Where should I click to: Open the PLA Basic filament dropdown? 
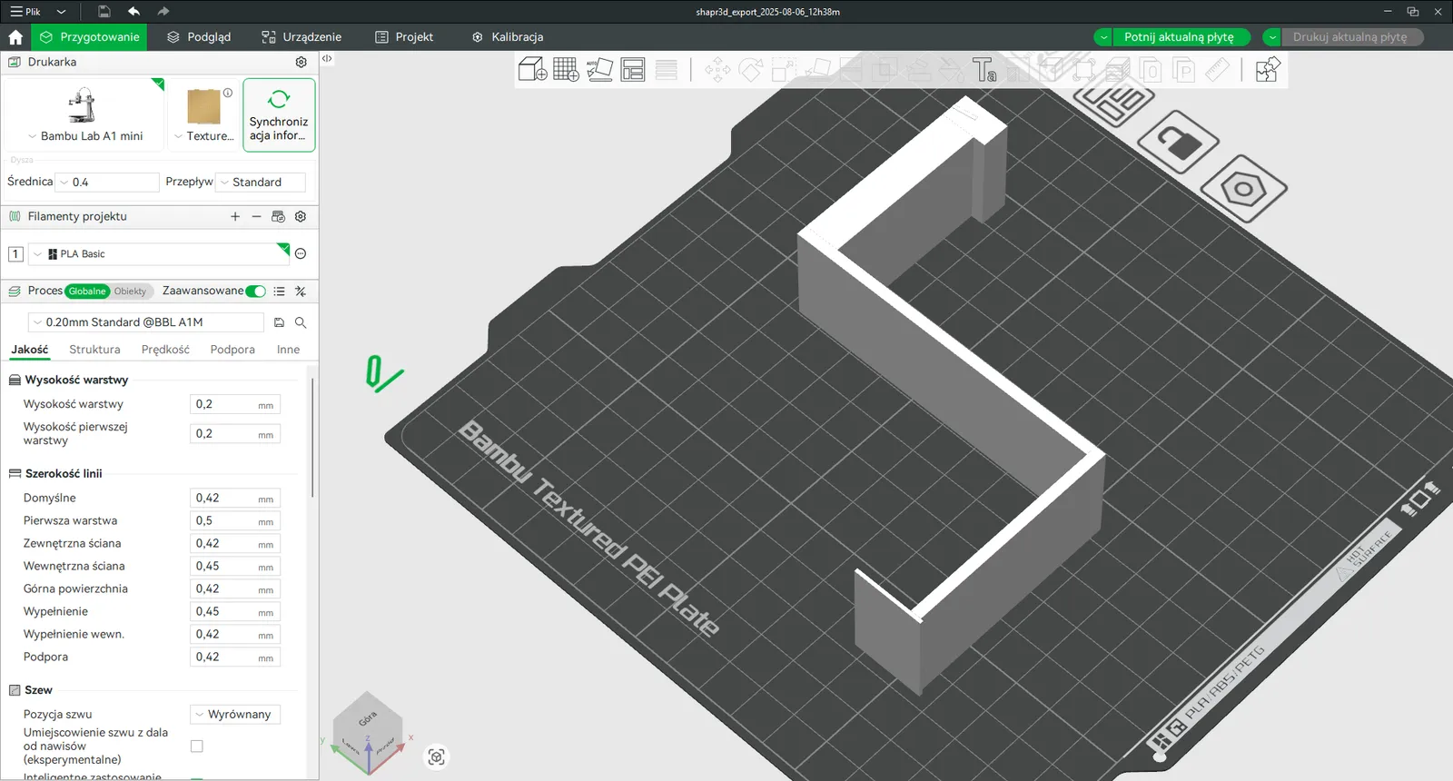click(x=159, y=254)
